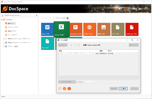The image size is (152, 99).
Task: Click the 停止 stop button
Action: click(x=123, y=89)
